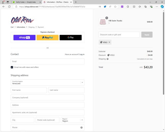Click the City field
Screen dimensions: 165x132
tap(22, 120)
